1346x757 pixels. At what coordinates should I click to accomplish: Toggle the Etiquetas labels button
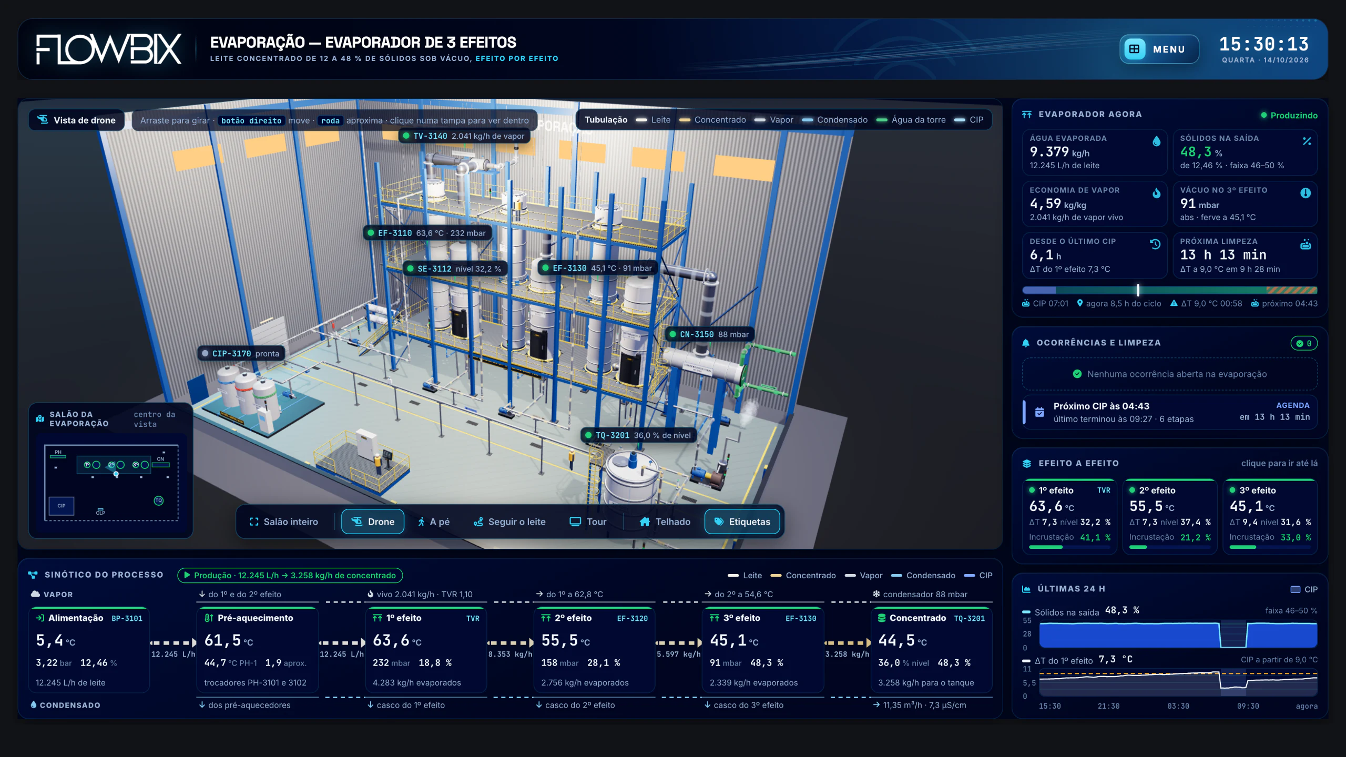pyautogui.click(x=742, y=521)
